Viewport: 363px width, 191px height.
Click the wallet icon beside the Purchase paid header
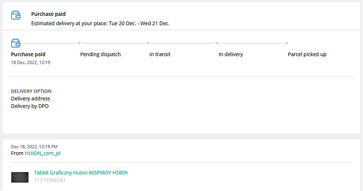16,15
